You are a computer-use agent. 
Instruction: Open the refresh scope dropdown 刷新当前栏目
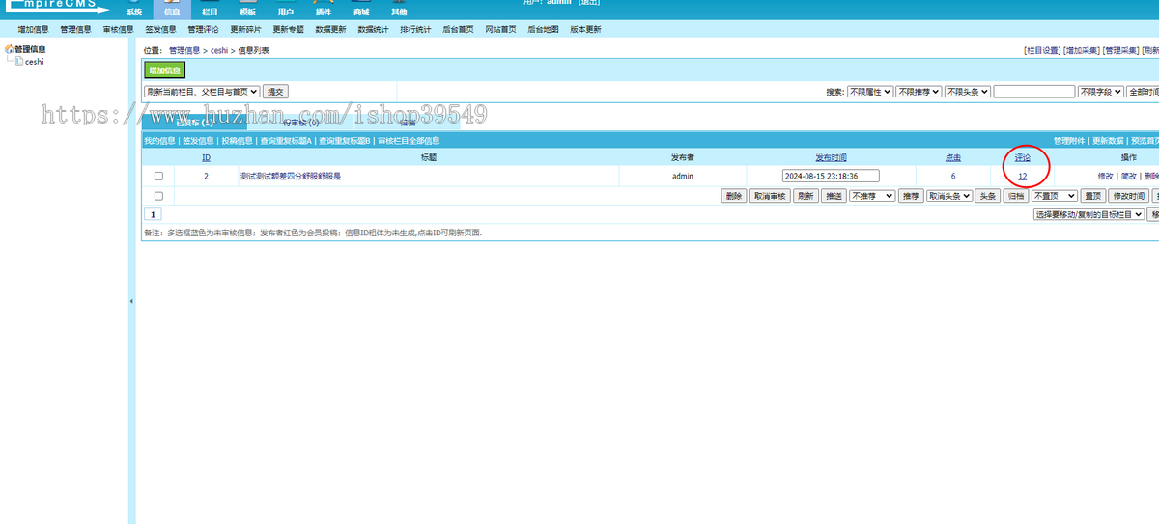tap(202, 92)
